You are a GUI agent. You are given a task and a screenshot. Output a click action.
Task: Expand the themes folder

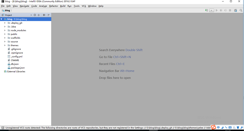[x=5, y=45]
